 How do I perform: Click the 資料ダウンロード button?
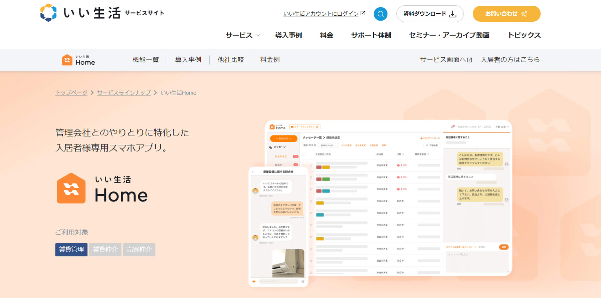pos(430,14)
